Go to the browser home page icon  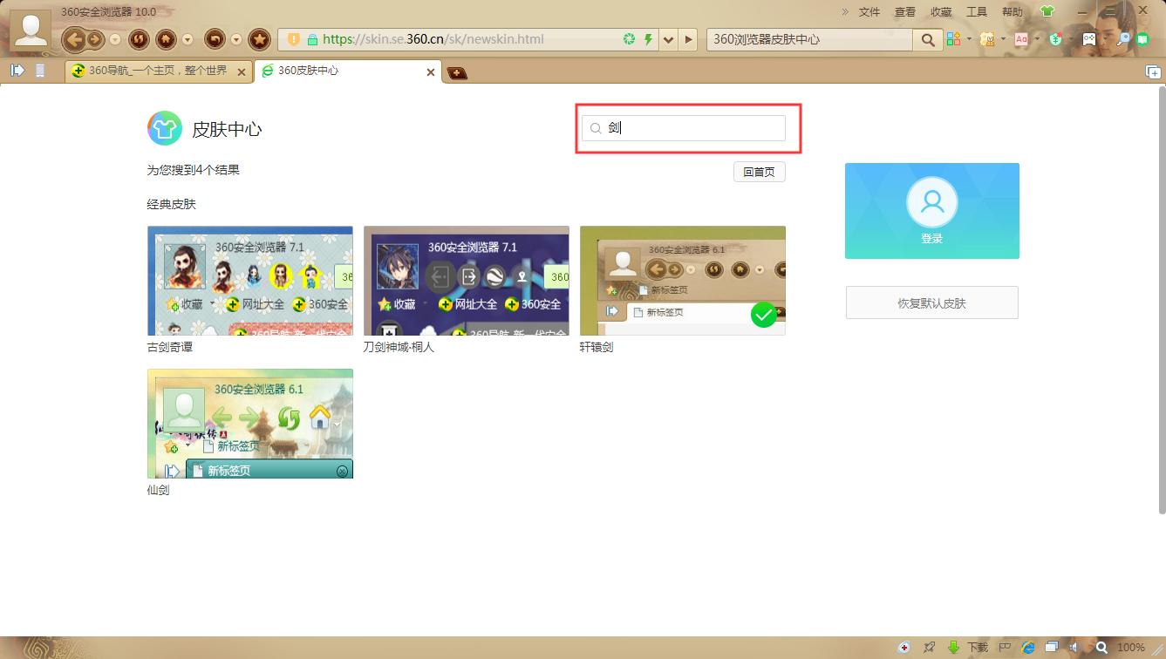click(165, 39)
